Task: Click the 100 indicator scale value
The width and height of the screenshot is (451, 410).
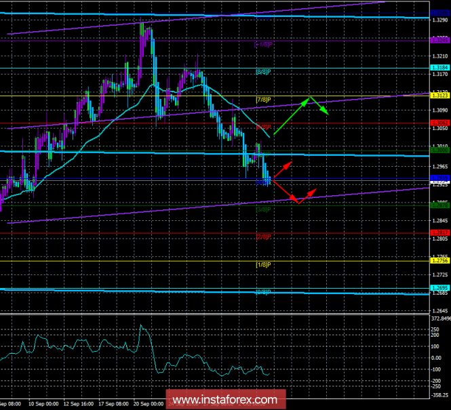Action: (435, 346)
